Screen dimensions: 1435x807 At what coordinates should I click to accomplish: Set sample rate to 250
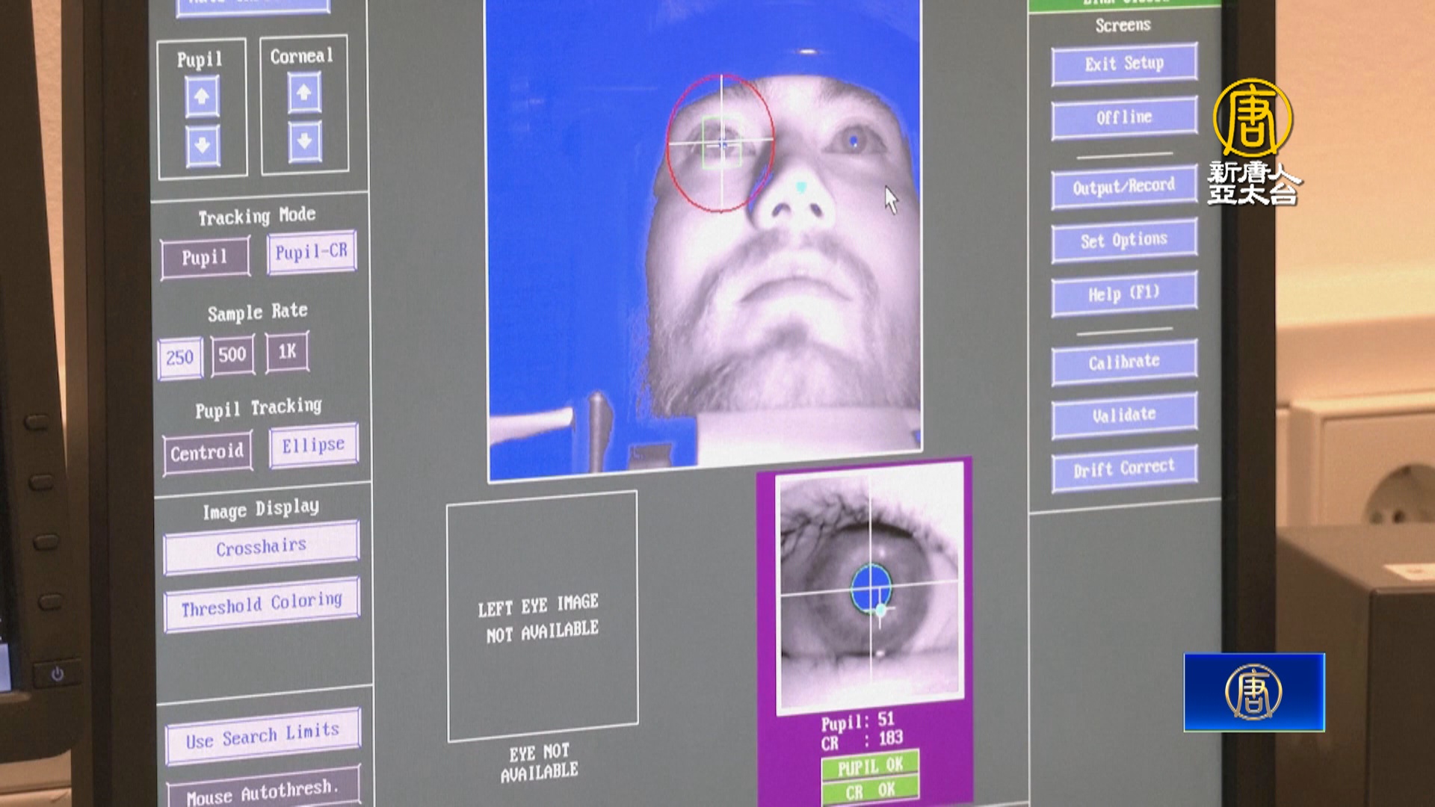pos(179,358)
